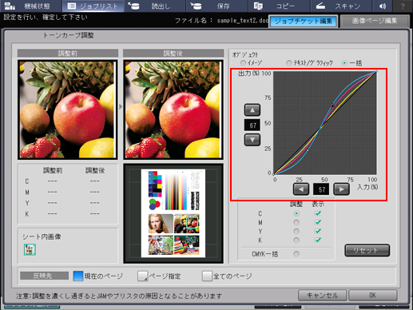This screenshot has height=310, width=413.
Task: Select the sheet image thumbnail icon
Action: pyautogui.click(x=30, y=249)
